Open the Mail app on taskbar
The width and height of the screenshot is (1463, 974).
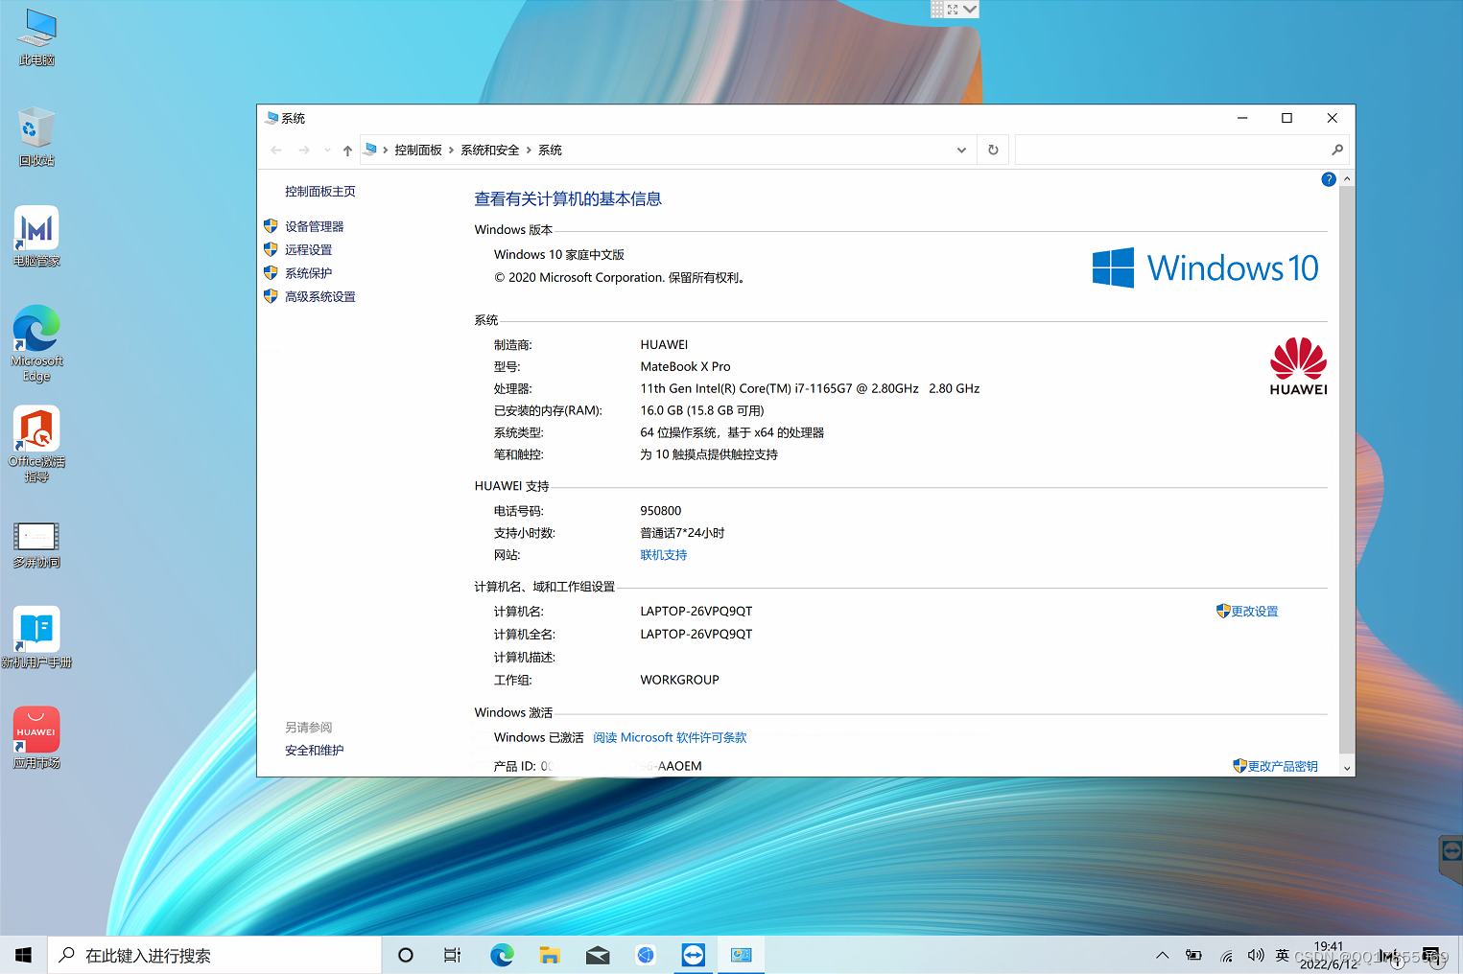tap(598, 955)
